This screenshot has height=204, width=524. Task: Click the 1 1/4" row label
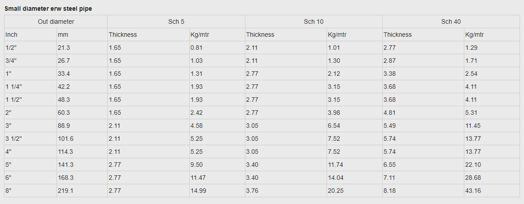pos(31,87)
